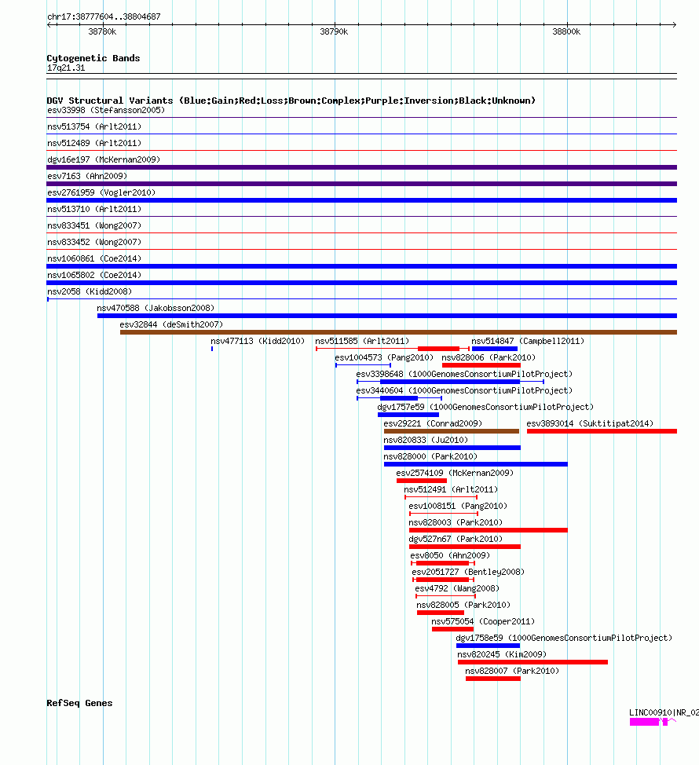The width and height of the screenshot is (699, 765).
Task: Click the nsv820245 (Kim2009) red bar
Action: [532, 662]
